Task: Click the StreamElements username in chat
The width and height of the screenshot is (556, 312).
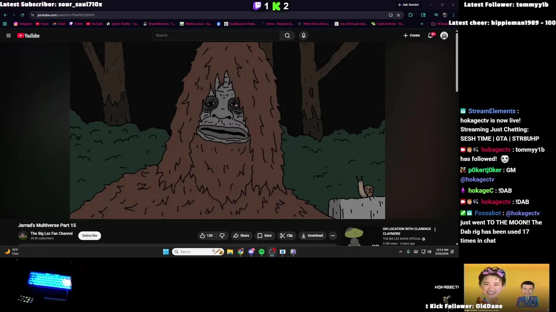Action: [492, 111]
